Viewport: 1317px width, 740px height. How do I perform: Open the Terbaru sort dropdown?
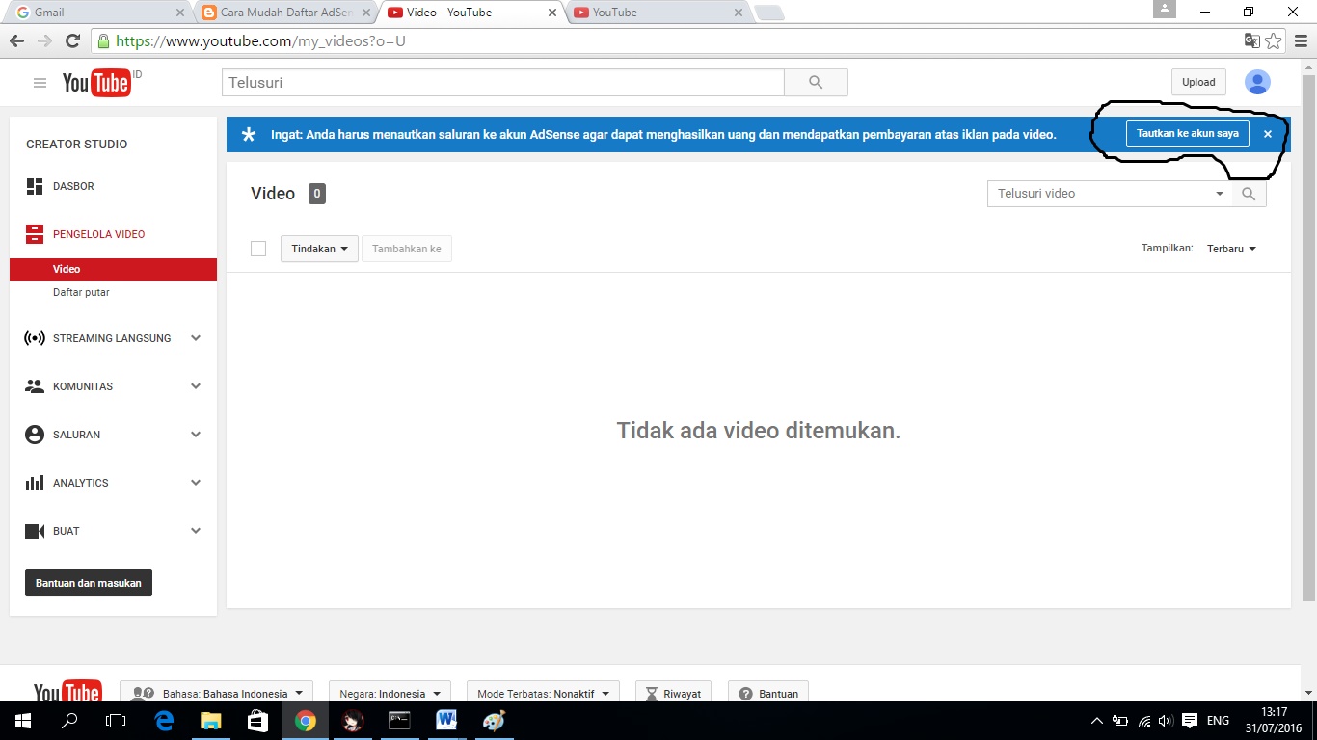click(x=1231, y=249)
